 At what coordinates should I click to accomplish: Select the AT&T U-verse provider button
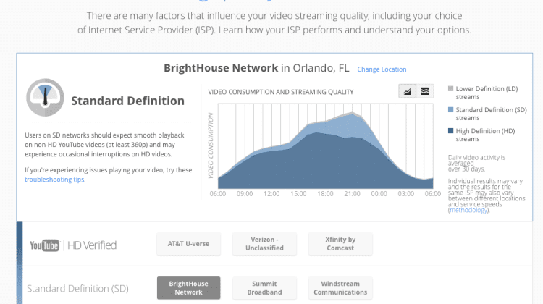tap(188, 244)
